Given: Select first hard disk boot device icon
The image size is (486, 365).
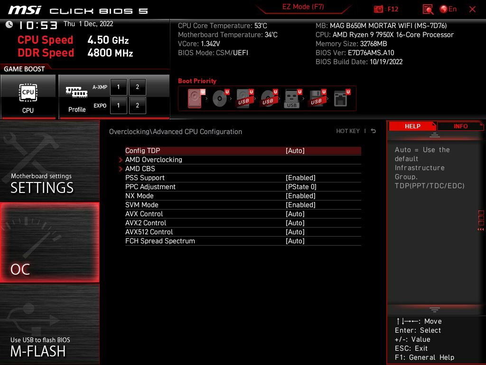Looking at the screenshot, I should pos(196,98).
